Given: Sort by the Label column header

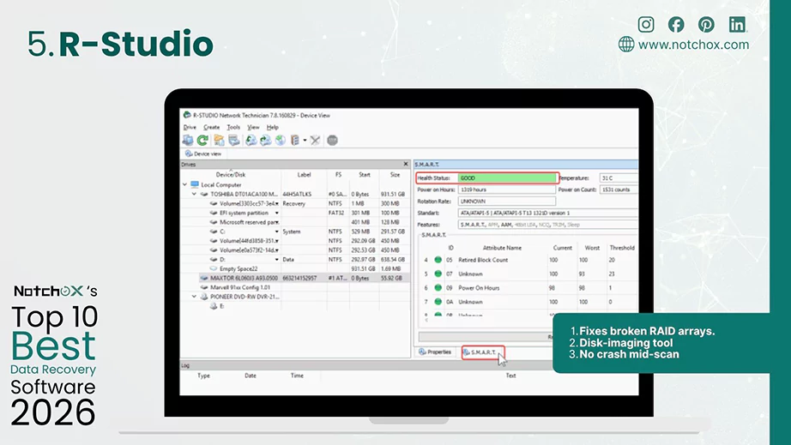Looking at the screenshot, I should (304, 174).
